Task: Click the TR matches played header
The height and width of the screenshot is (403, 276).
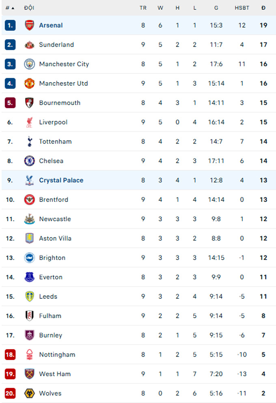Action: (x=143, y=8)
